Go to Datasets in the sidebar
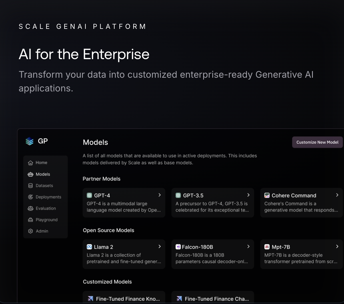 tap(44, 186)
